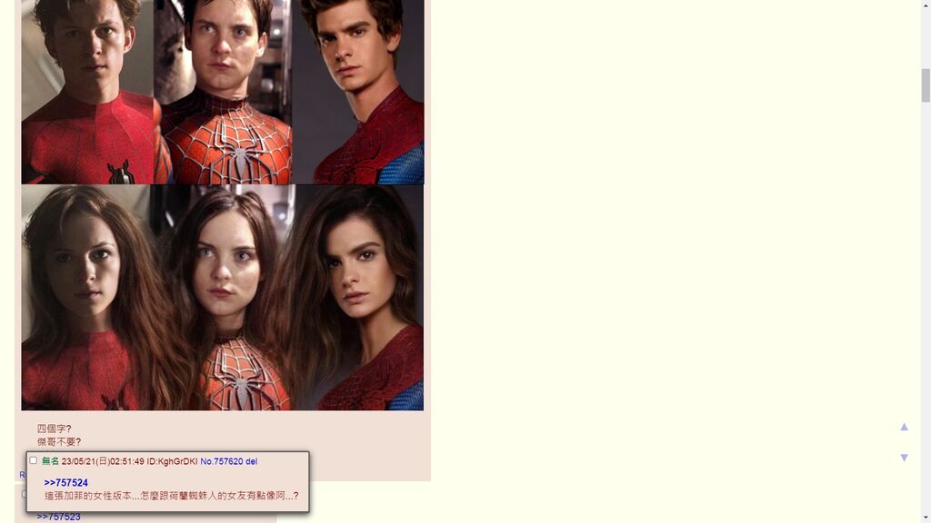Click the green poster name 無名

[51, 461]
